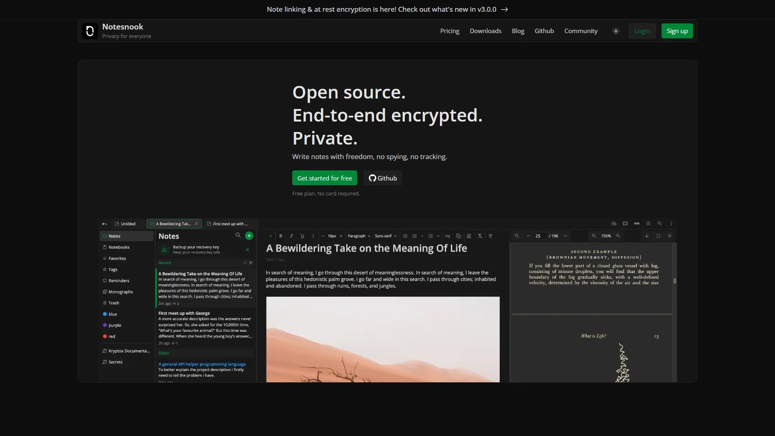Click the Notesnook logo icon
775x436 pixels.
point(90,31)
